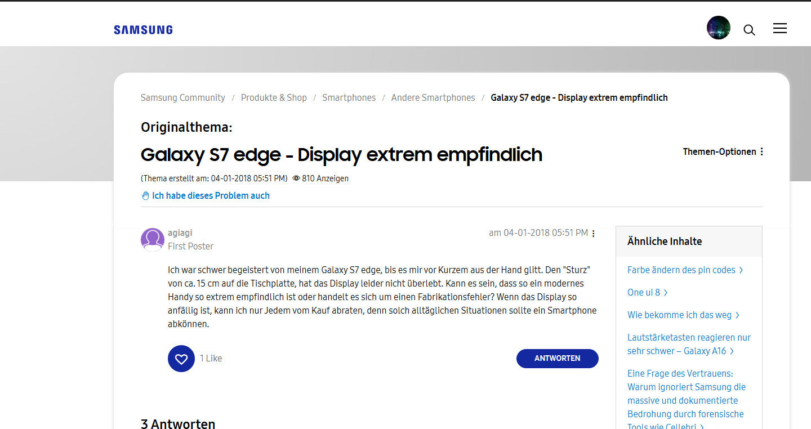Open Andere Smartphones breadcrumb link
This screenshot has width=811, height=429.
[x=433, y=97]
